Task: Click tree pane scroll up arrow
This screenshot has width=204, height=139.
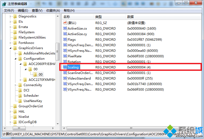Action: 58,16
